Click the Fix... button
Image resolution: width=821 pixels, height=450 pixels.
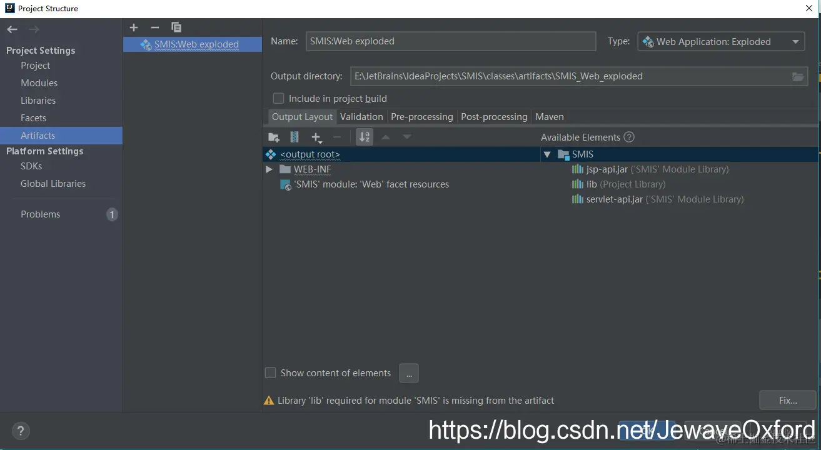pyautogui.click(x=788, y=400)
